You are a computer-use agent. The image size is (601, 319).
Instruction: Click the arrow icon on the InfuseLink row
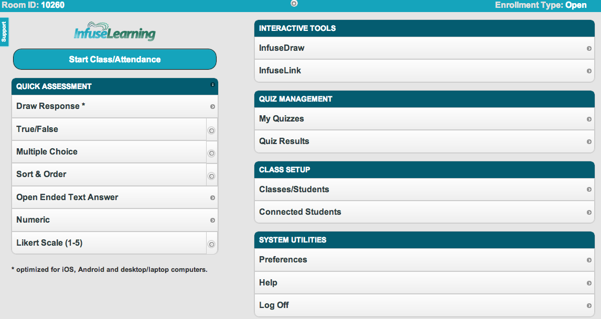(589, 71)
